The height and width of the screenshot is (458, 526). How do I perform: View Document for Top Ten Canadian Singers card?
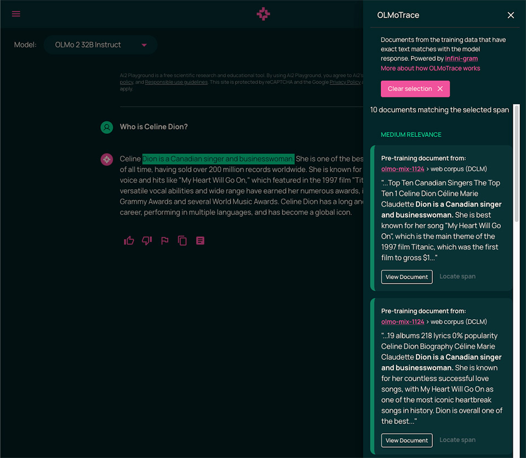[x=407, y=276]
